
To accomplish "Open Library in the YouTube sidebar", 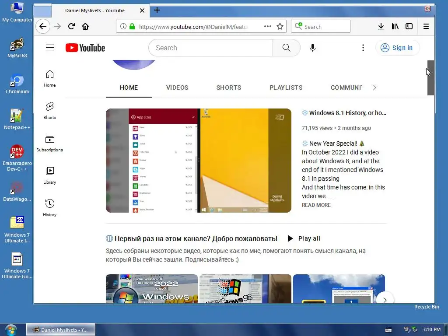I will point(50,176).
